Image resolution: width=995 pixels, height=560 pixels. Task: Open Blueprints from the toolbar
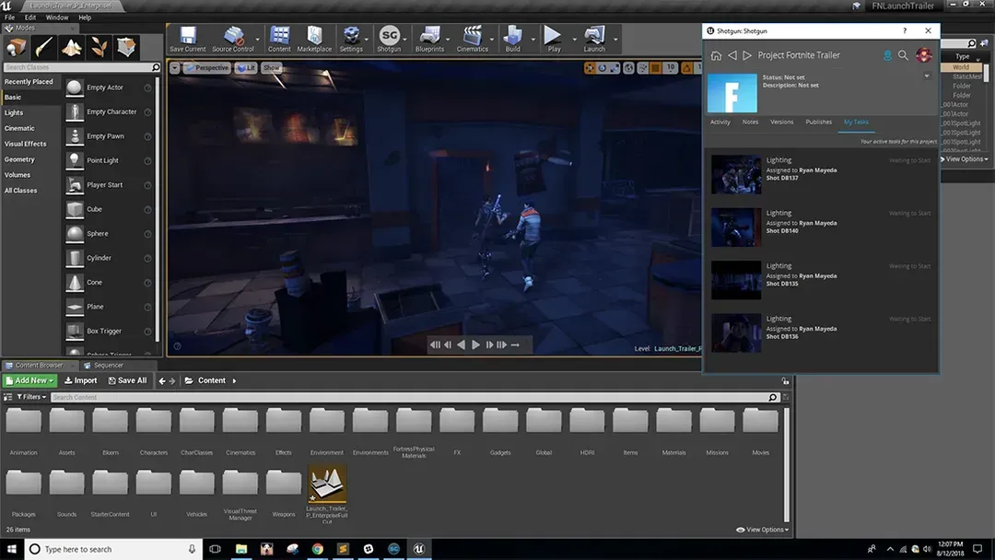pos(429,38)
